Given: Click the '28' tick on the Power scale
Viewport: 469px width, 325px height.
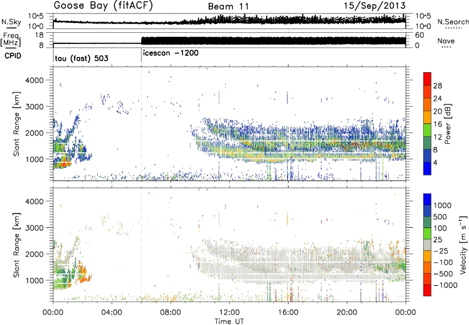Looking at the screenshot, I should click(437, 86).
